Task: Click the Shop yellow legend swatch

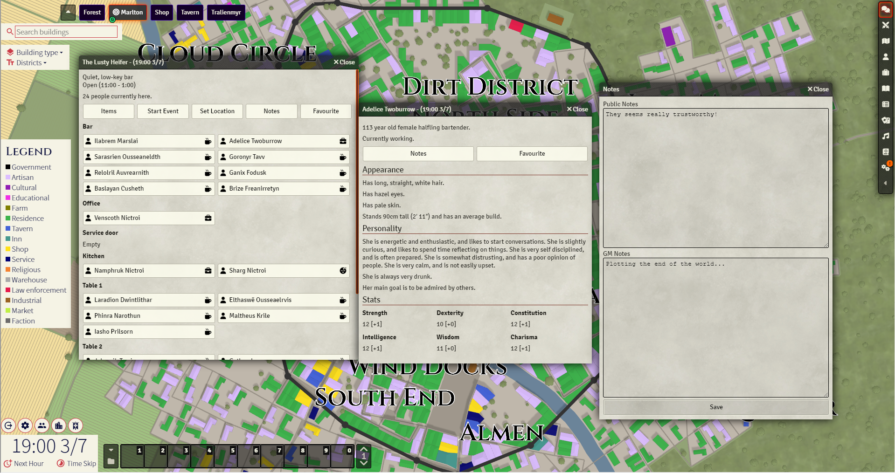Action: point(8,249)
